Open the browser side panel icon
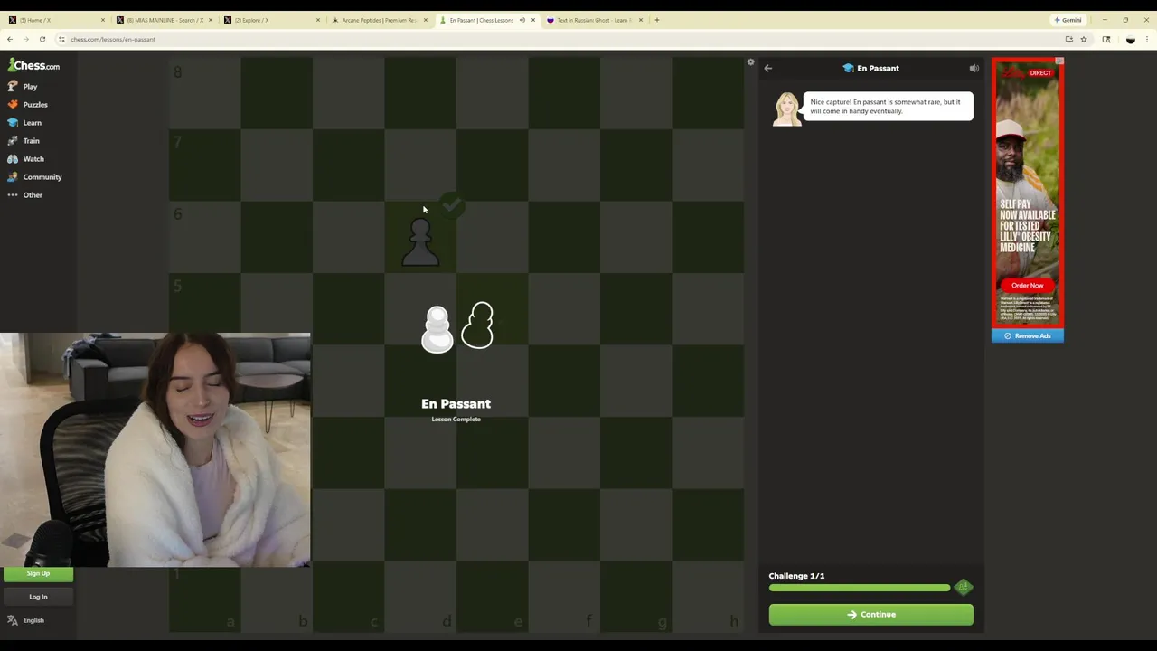 [x=1106, y=40]
